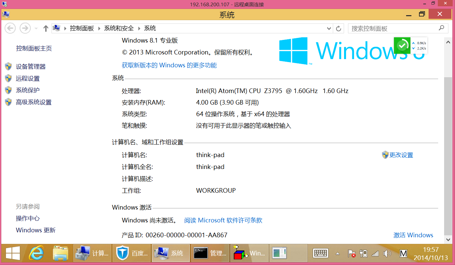Click the 激活 Windows link
The image size is (455, 265).
413,235
